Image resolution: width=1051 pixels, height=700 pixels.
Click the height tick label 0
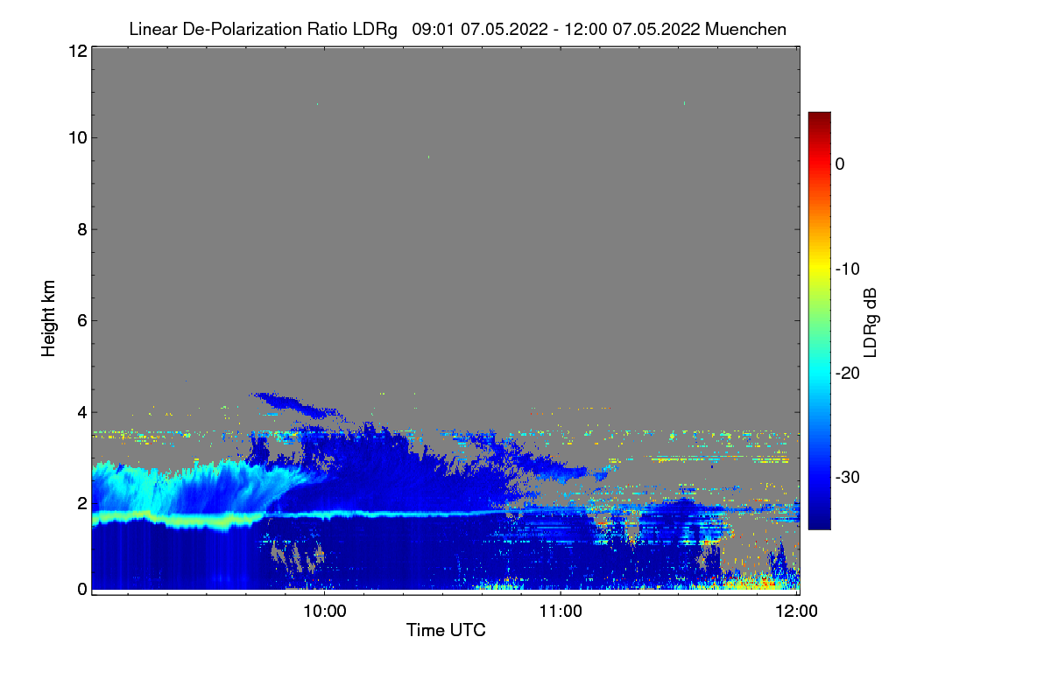(81, 589)
